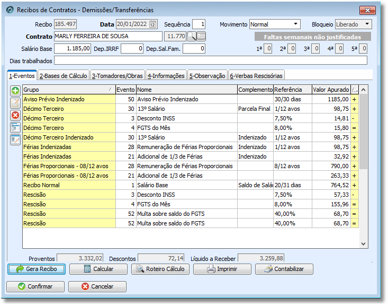Screen dimensions: 388x306
Task: Click the Descontos total field
Action: [x=161, y=258]
